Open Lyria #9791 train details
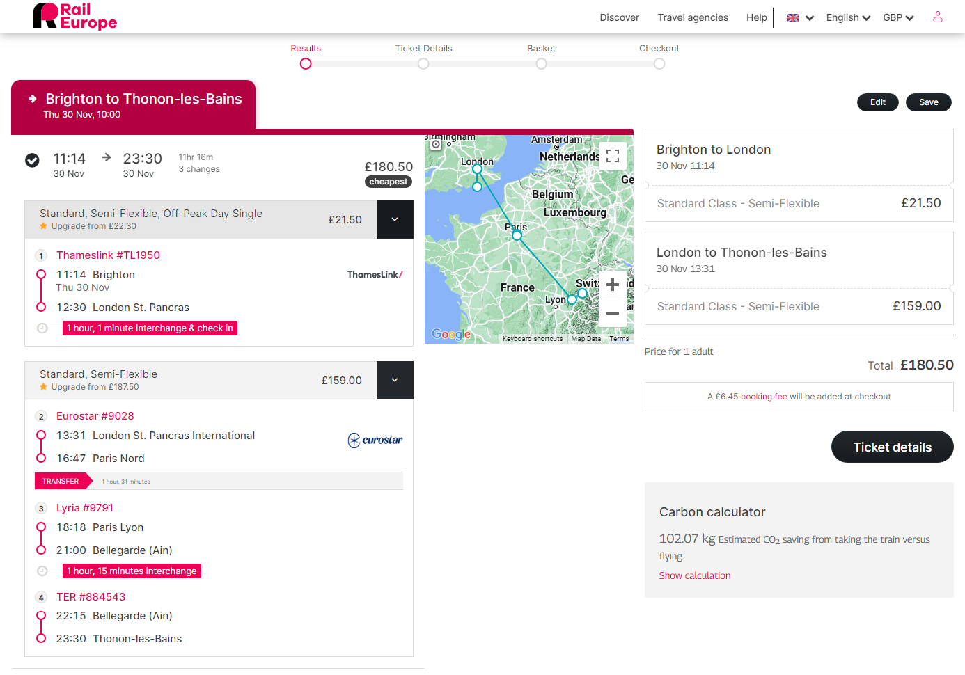This screenshot has width=965, height=675. pyautogui.click(x=85, y=508)
